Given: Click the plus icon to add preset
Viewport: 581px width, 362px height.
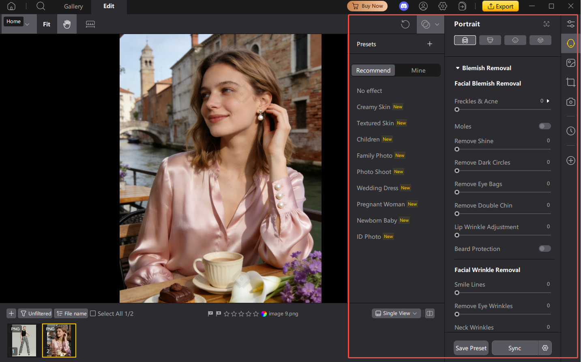Looking at the screenshot, I should pos(430,44).
